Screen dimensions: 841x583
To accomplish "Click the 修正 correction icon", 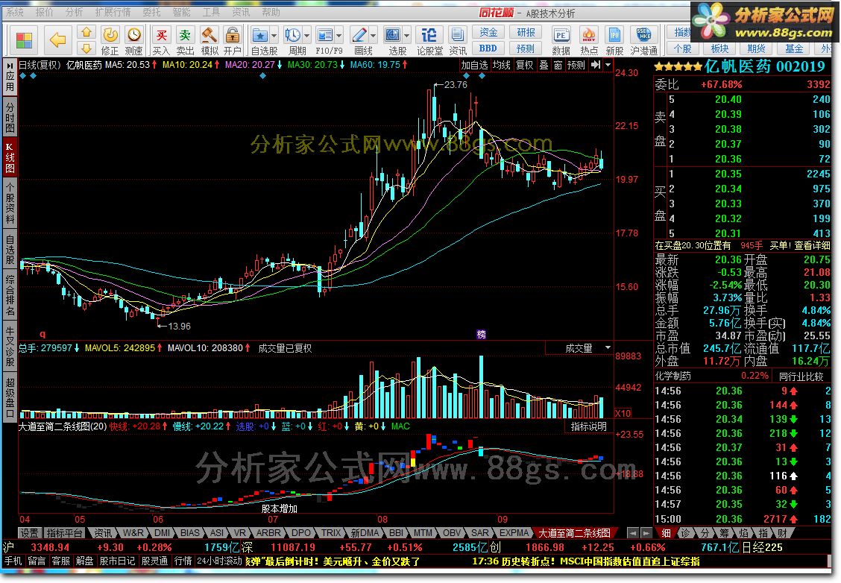I will point(110,35).
